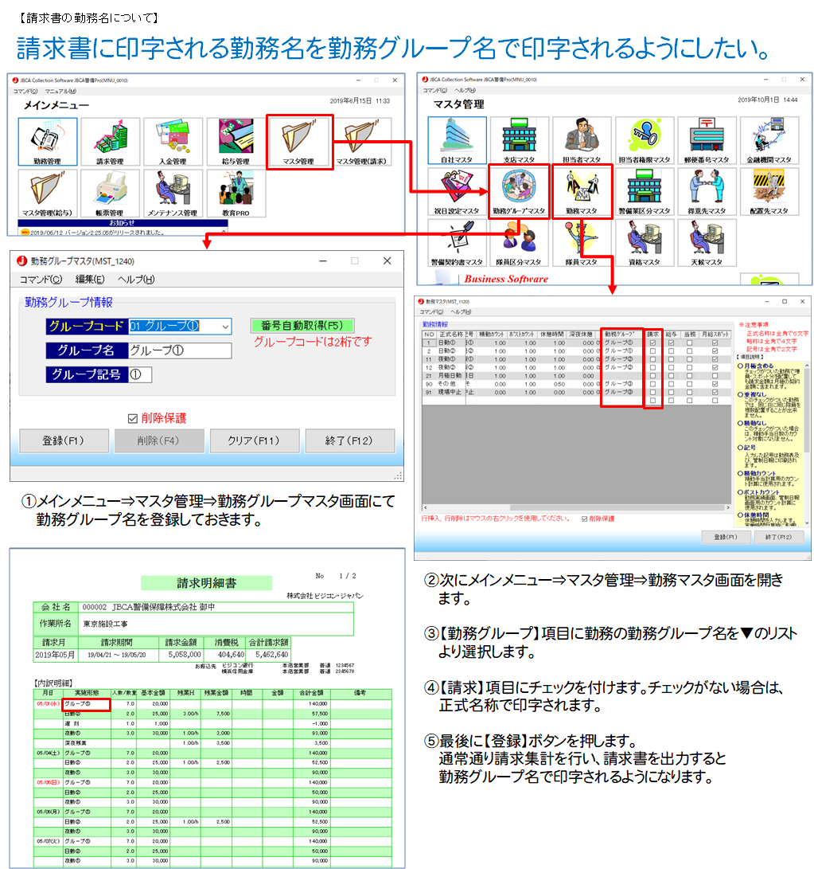Open the 勤務グループマスタ icon
Viewport: 814px width, 869px height.
coord(519,190)
